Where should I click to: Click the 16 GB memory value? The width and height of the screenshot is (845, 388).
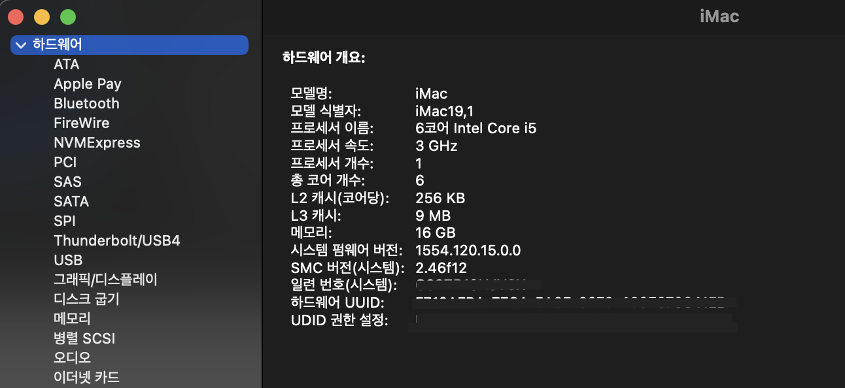[x=436, y=233]
